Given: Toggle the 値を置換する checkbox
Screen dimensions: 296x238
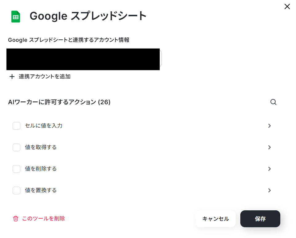Looking at the screenshot, I should pyautogui.click(x=16, y=190).
